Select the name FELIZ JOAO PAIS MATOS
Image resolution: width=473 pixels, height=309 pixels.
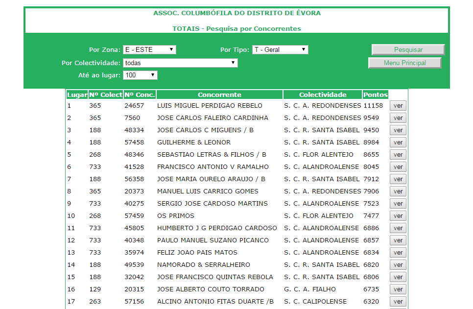(x=197, y=253)
